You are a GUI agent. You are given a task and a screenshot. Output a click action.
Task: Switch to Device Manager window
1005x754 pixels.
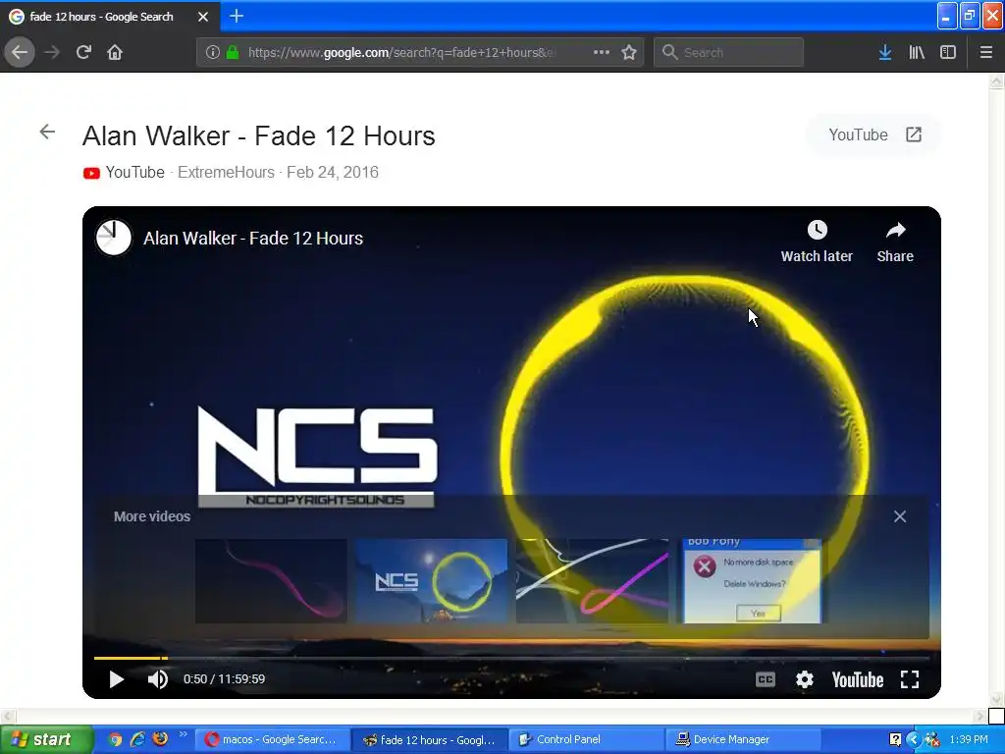point(744,740)
